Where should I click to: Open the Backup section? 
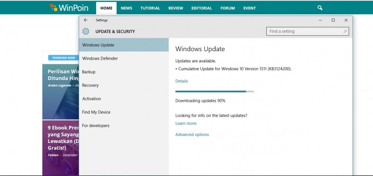click(124, 72)
